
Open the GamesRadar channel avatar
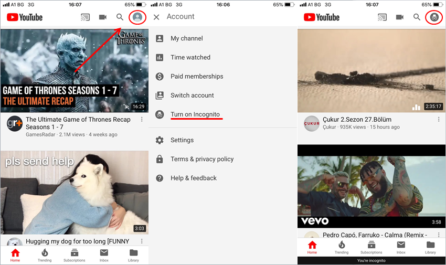(15, 123)
